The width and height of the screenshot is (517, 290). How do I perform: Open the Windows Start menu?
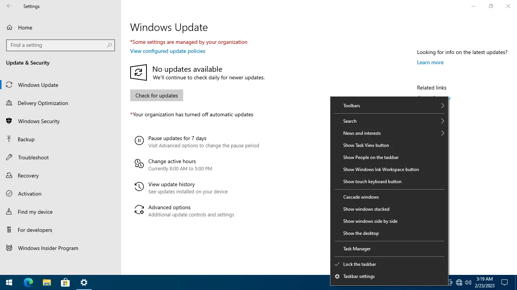click(x=9, y=282)
